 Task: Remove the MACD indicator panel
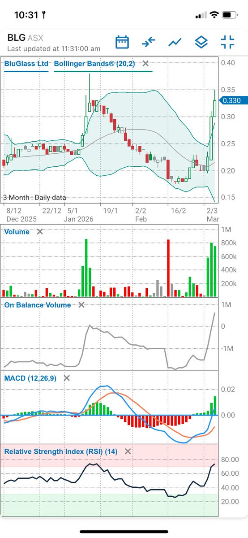67,378
